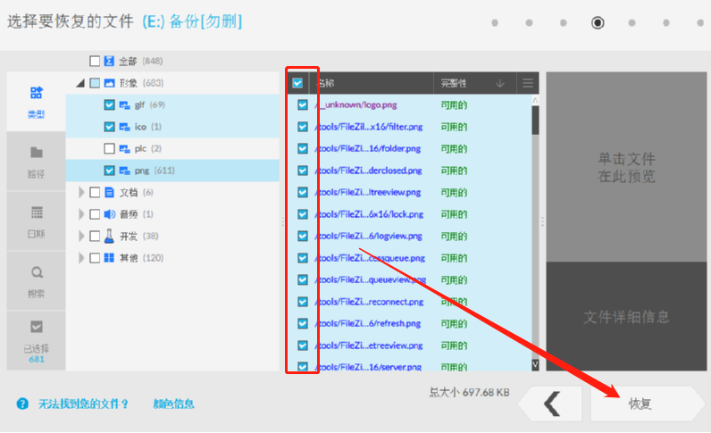
Task: Open the 搜索 magnifier search icon
Action: click(x=37, y=272)
